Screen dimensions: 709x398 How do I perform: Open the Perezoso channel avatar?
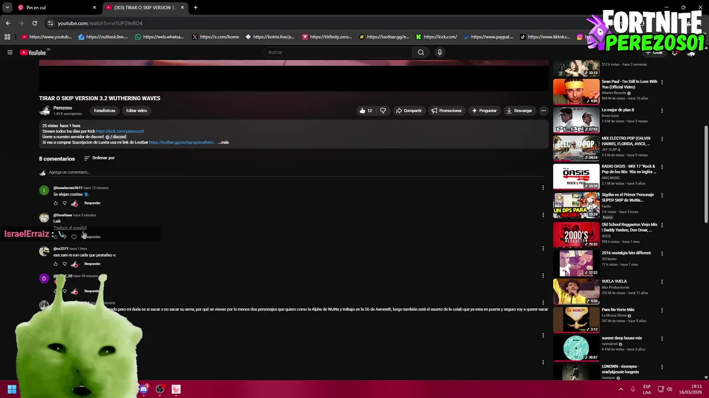click(44, 111)
